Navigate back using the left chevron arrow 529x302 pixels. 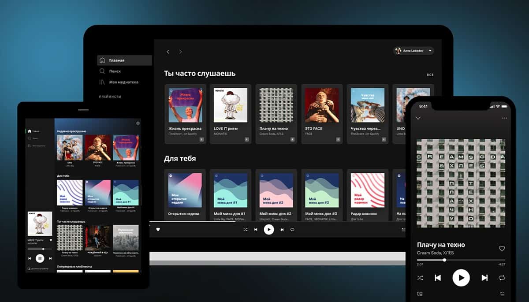pyautogui.click(x=168, y=52)
